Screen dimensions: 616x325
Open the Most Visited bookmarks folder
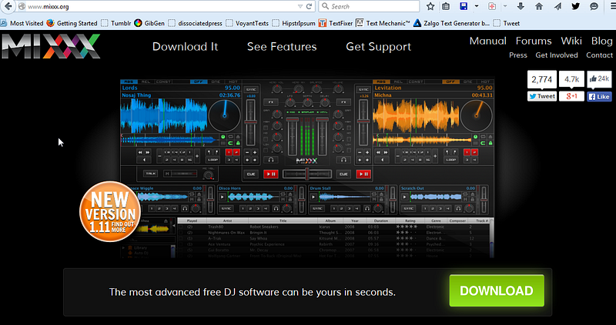point(22,23)
